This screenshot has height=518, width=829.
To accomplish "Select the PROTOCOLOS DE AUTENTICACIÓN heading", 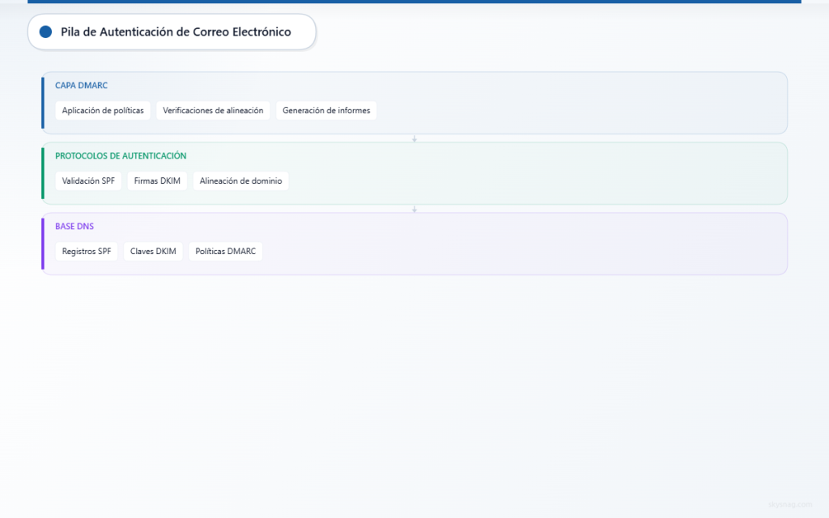I will click(x=121, y=155).
